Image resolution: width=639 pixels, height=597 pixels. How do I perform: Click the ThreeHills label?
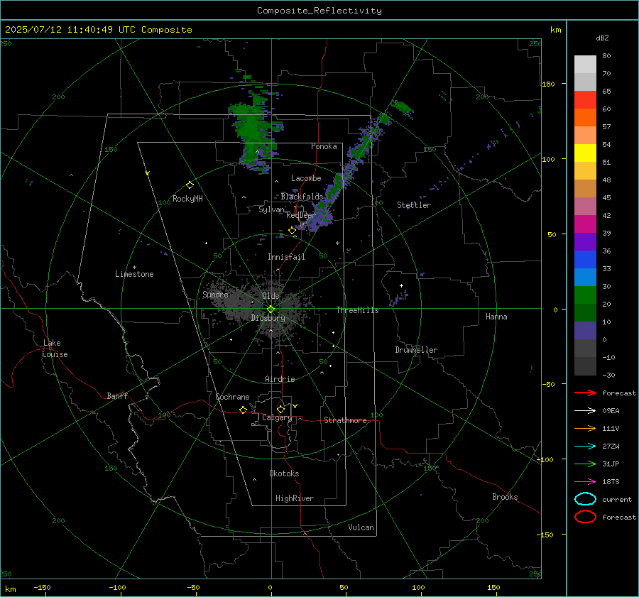point(357,310)
